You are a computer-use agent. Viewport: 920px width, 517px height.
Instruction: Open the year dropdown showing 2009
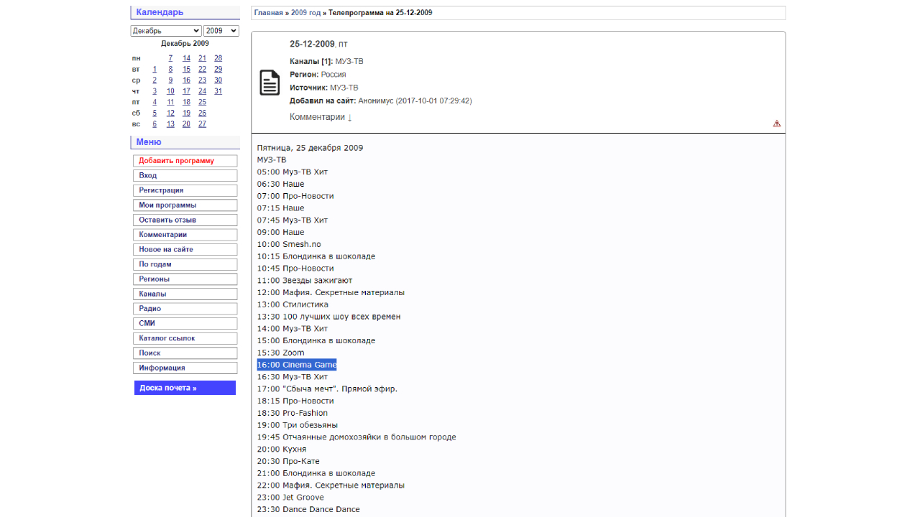221,31
